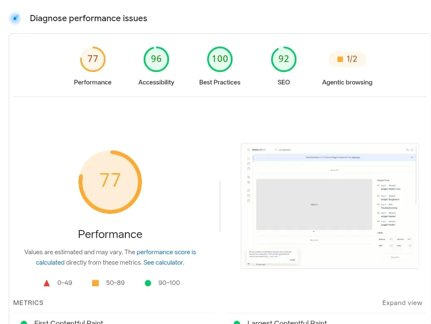Screen dimensions: 431x324
Task: Click the 50–89 legend range text
Action: tap(115, 283)
